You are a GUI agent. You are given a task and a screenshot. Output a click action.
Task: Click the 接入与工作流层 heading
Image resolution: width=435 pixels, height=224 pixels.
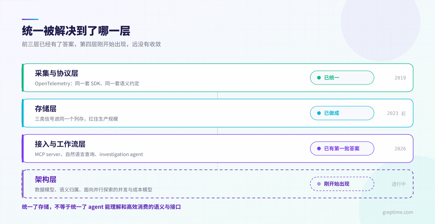[x=60, y=144]
